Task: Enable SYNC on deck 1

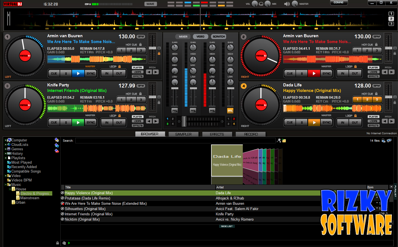Action: click(91, 74)
